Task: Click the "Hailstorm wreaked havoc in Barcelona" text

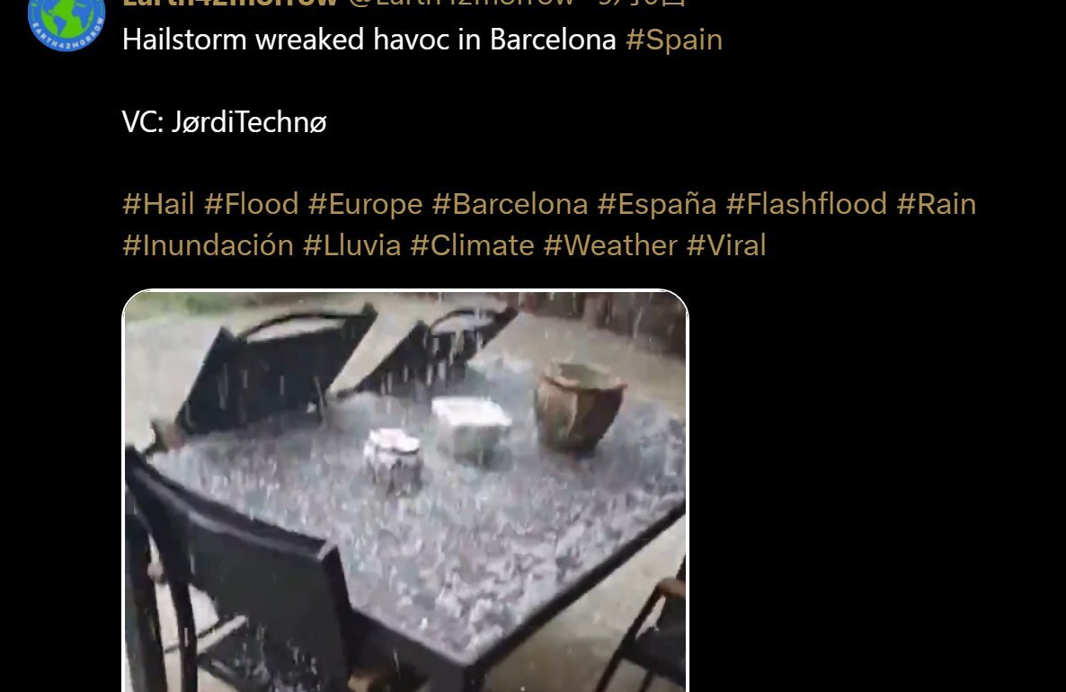Action: coord(369,40)
